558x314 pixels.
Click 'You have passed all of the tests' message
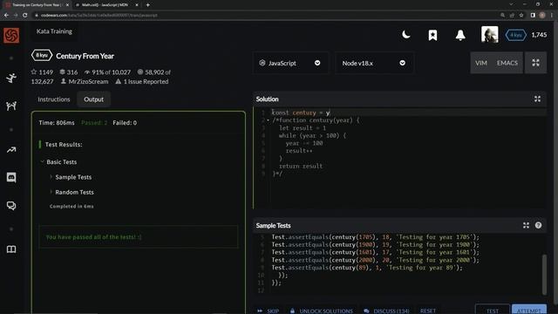click(x=93, y=237)
